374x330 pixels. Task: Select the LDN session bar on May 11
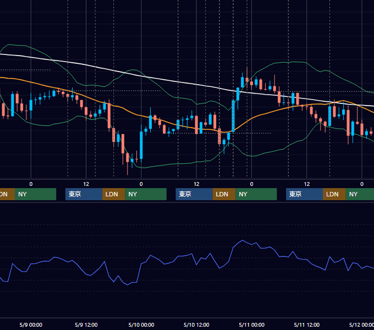tap(334, 194)
